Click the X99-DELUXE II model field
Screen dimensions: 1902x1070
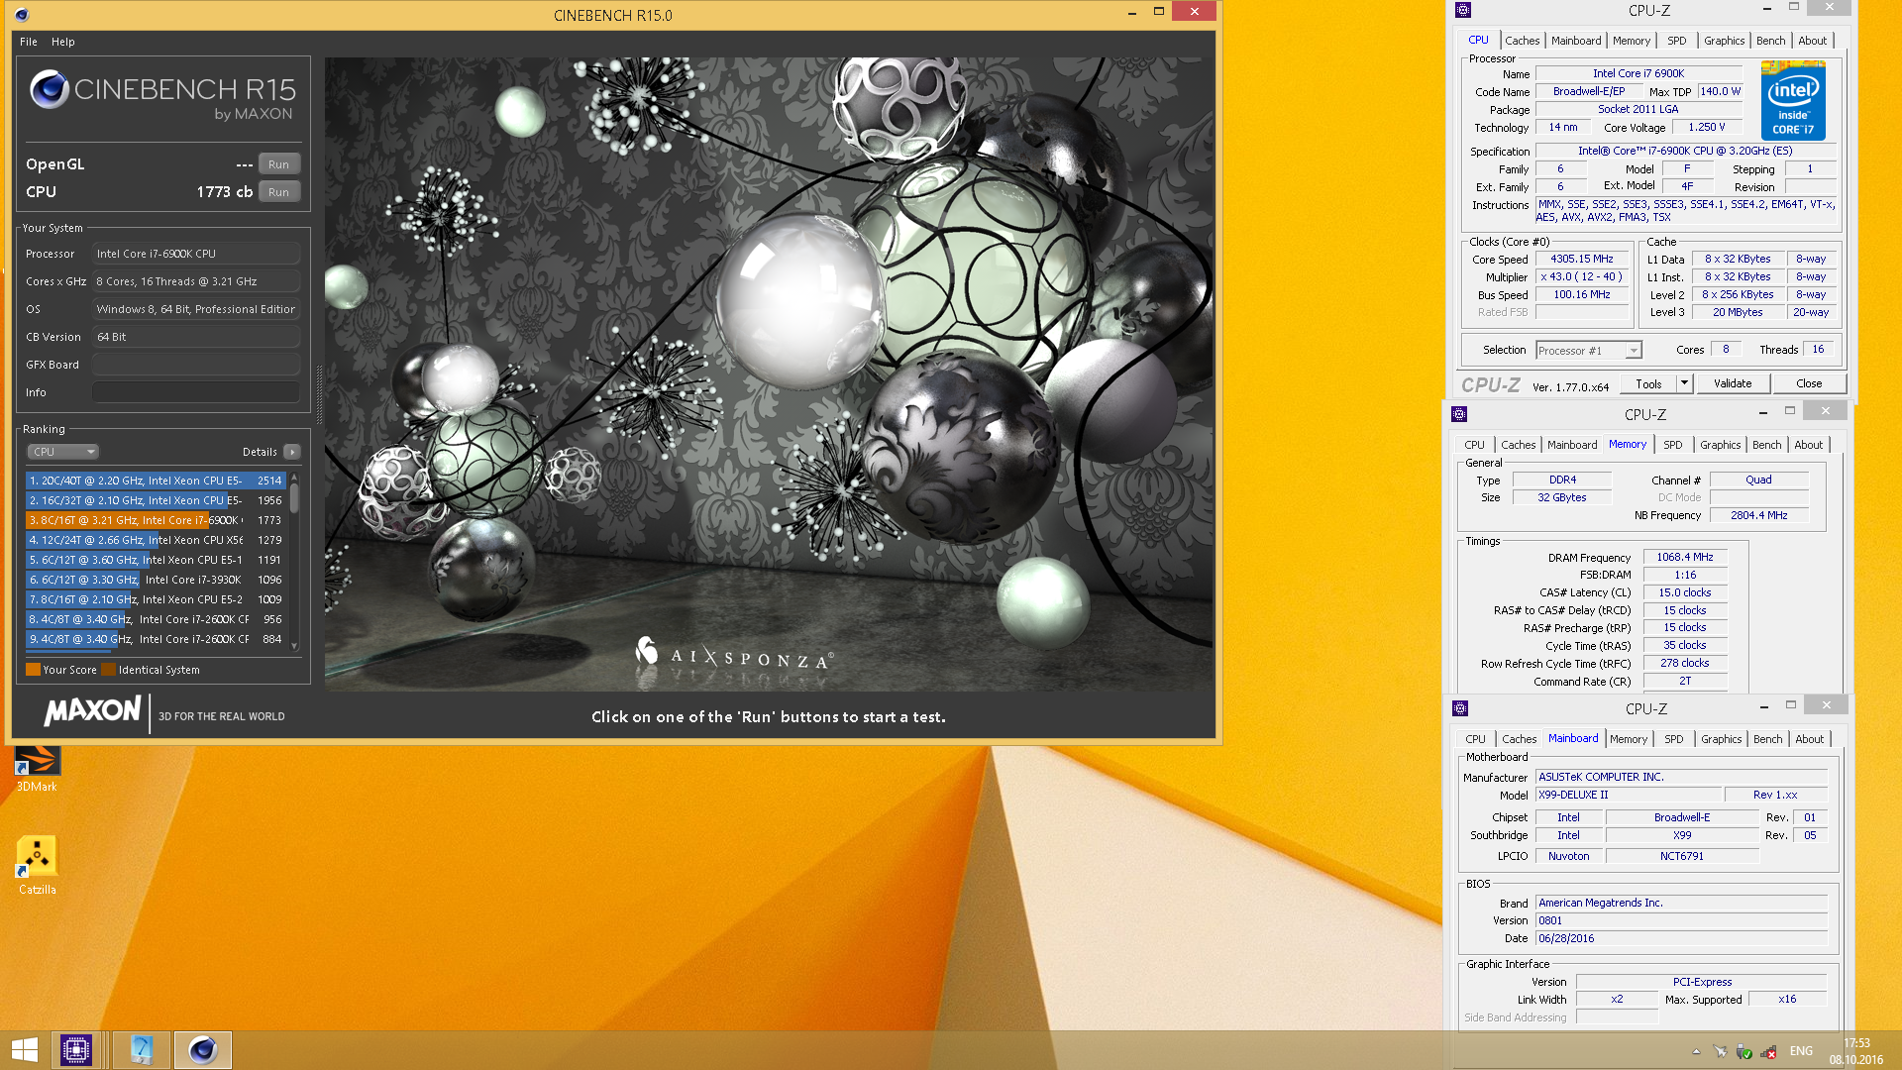1628,795
